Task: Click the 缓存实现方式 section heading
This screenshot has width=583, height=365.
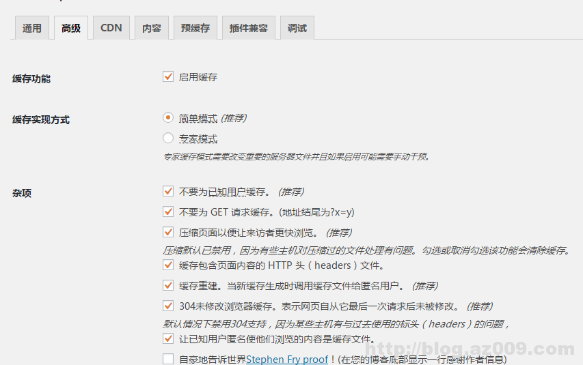Action: [x=41, y=119]
